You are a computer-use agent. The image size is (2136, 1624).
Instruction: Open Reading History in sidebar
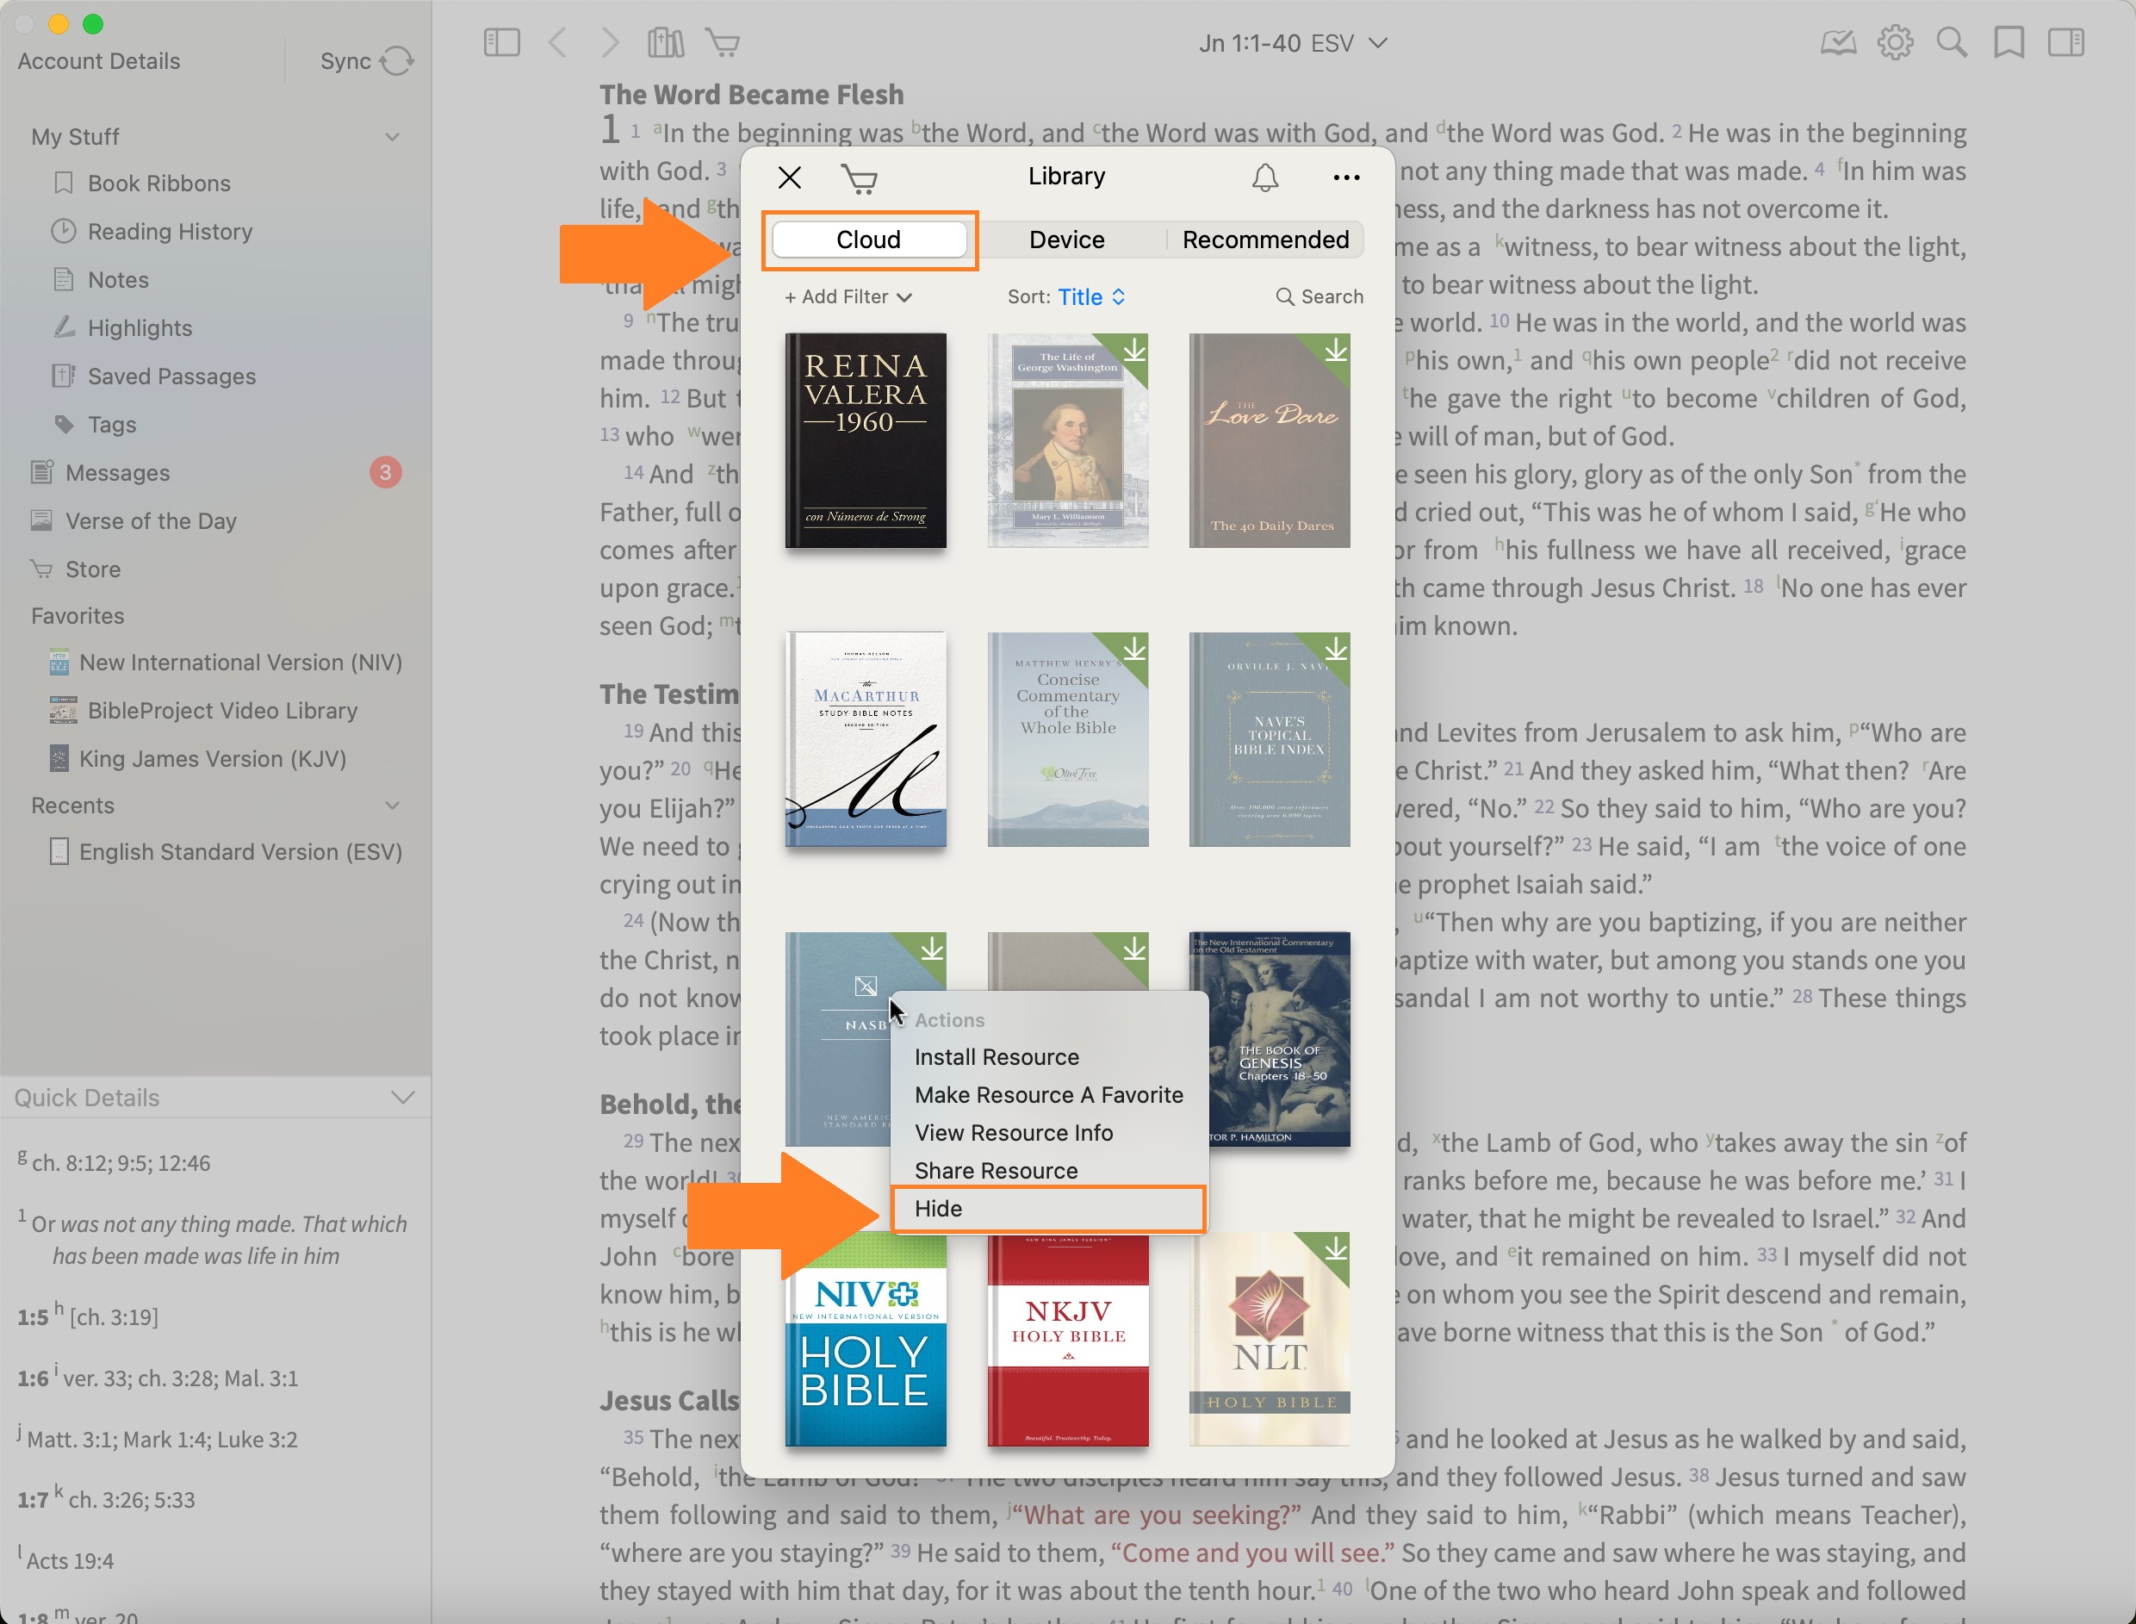171,231
